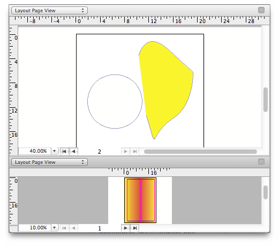Go to next page in lower pane

tap(126, 228)
